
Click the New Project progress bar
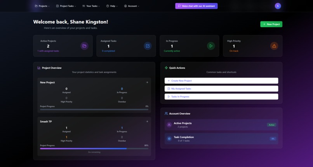click(94, 110)
